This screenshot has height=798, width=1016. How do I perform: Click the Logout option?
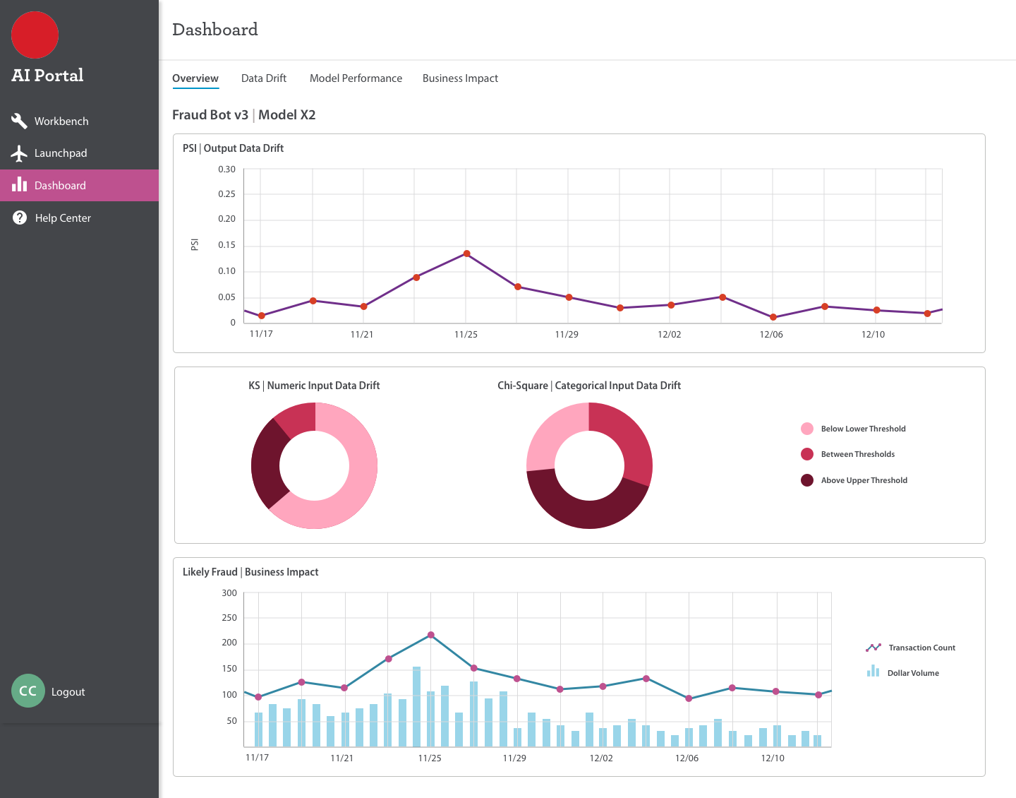pyautogui.click(x=68, y=691)
